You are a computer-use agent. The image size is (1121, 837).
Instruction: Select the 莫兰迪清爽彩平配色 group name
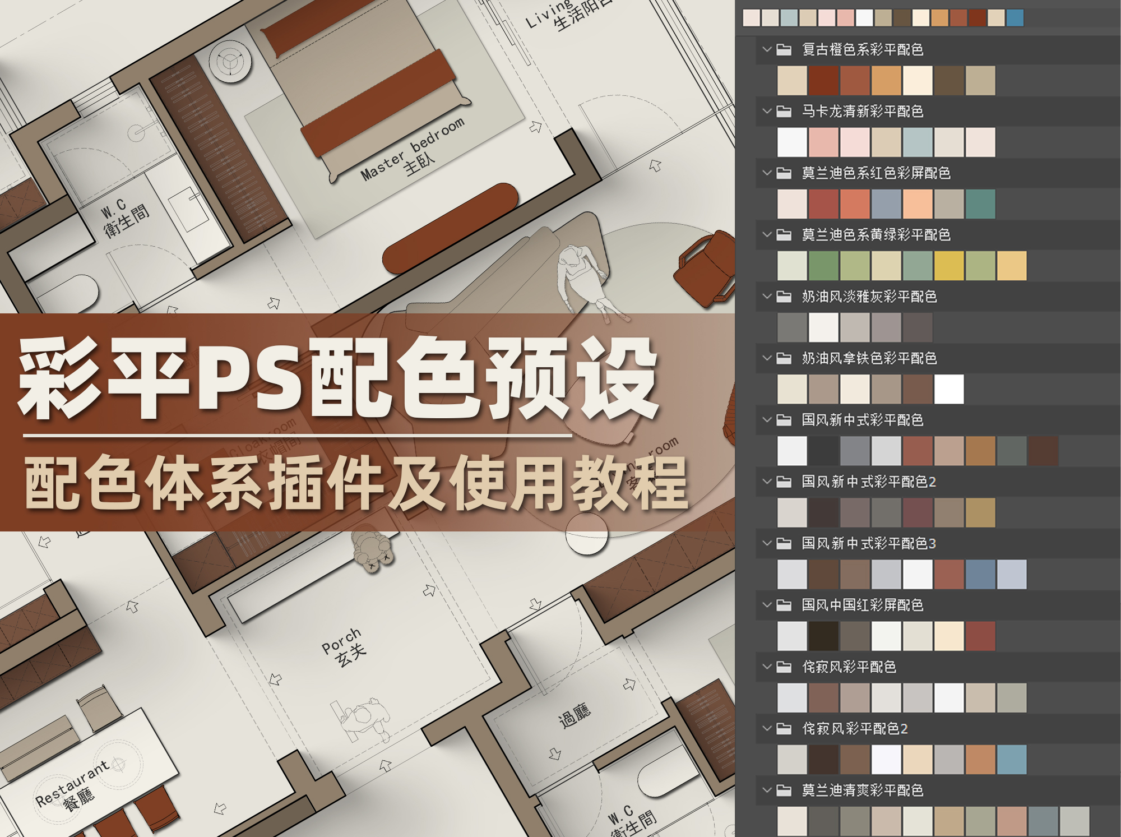(x=862, y=790)
